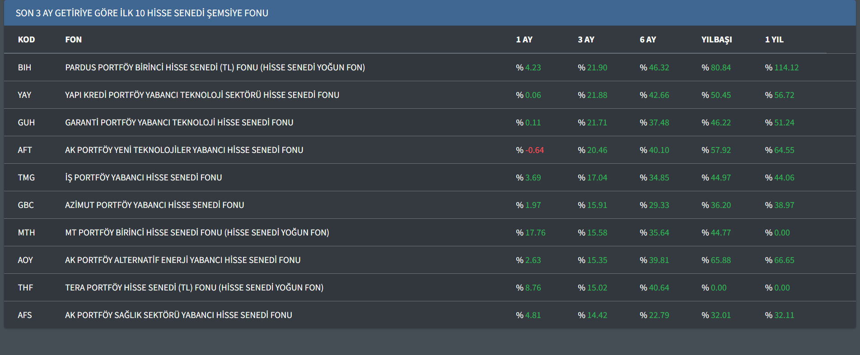The height and width of the screenshot is (355, 860).
Task: Open Ak Portföy Alternatif Enerji fund
Action: pyautogui.click(x=182, y=260)
